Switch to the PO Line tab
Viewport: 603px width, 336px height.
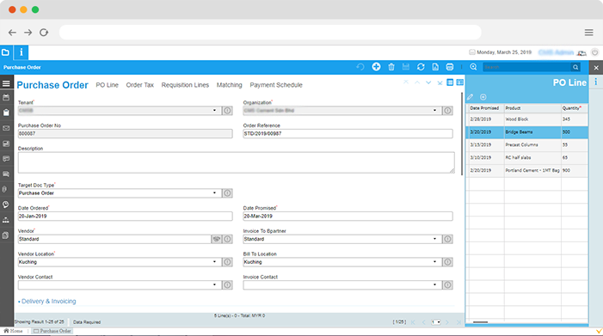coord(107,85)
